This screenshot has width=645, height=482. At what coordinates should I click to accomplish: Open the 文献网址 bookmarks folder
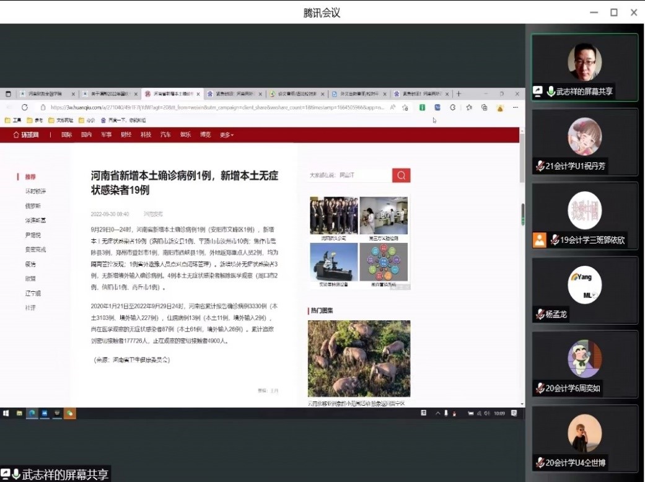[61, 120]
